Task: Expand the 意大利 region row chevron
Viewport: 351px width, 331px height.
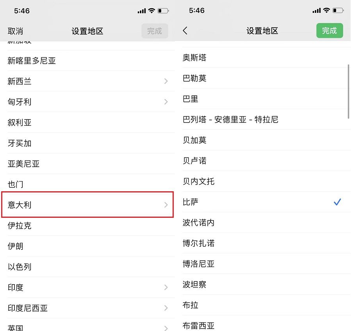Action: (x=166, y=205)
